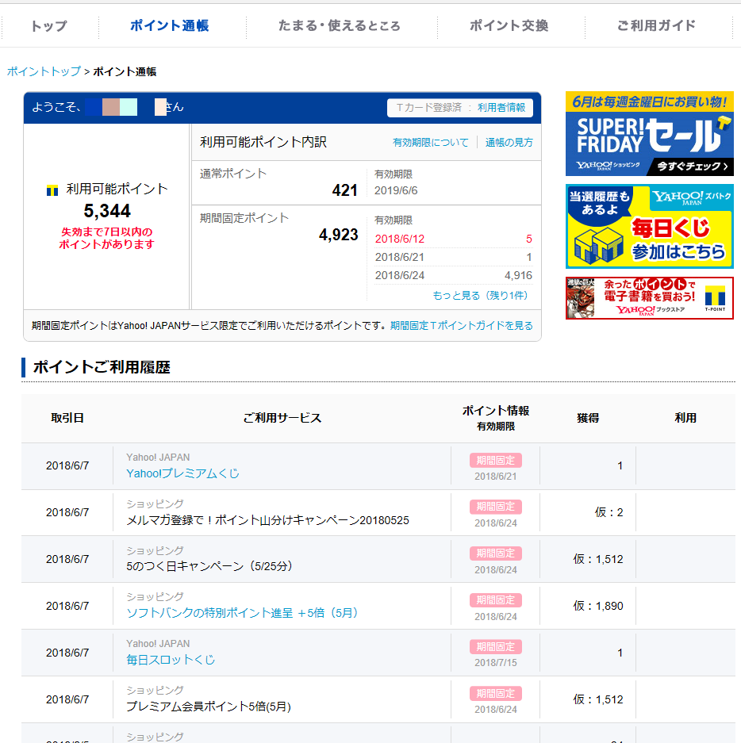Screen dimensions: 741x743
Task: Open the 利用者情報 link
Action: (x=501, y=108)
